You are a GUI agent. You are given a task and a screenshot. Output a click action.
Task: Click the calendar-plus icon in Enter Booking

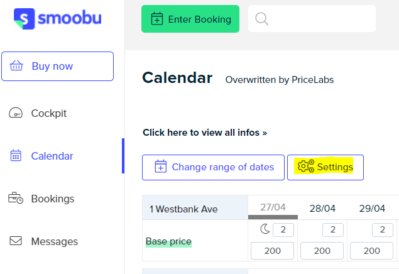tap(157, 19)
